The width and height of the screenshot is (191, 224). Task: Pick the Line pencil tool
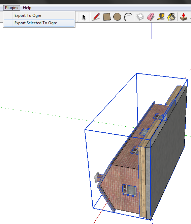coord(96,17)
